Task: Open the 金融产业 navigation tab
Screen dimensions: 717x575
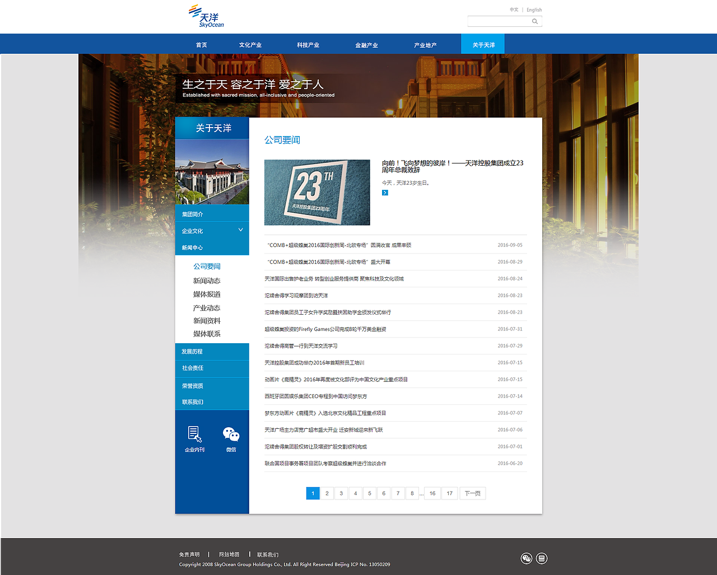Action: tap(366, 45)
